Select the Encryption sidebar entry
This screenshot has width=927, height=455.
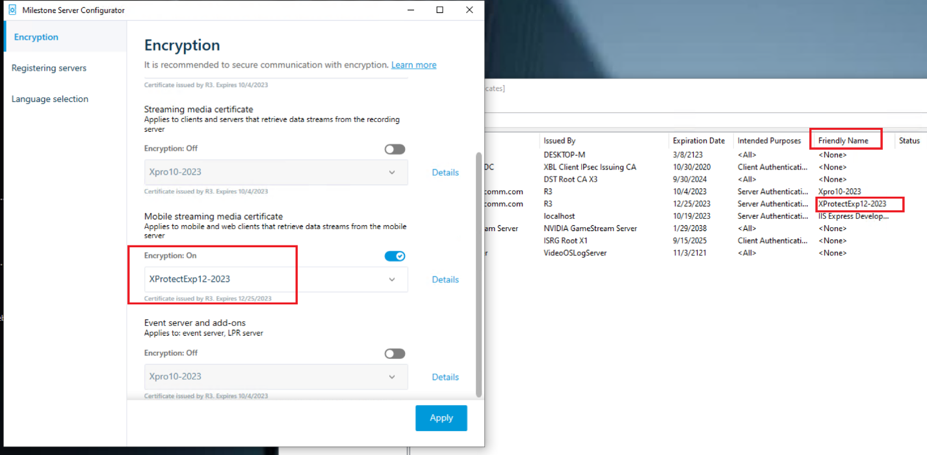[36, 37]
